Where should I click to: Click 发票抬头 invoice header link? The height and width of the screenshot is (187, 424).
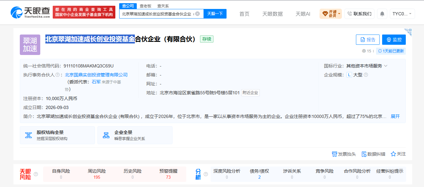point(344,154)
